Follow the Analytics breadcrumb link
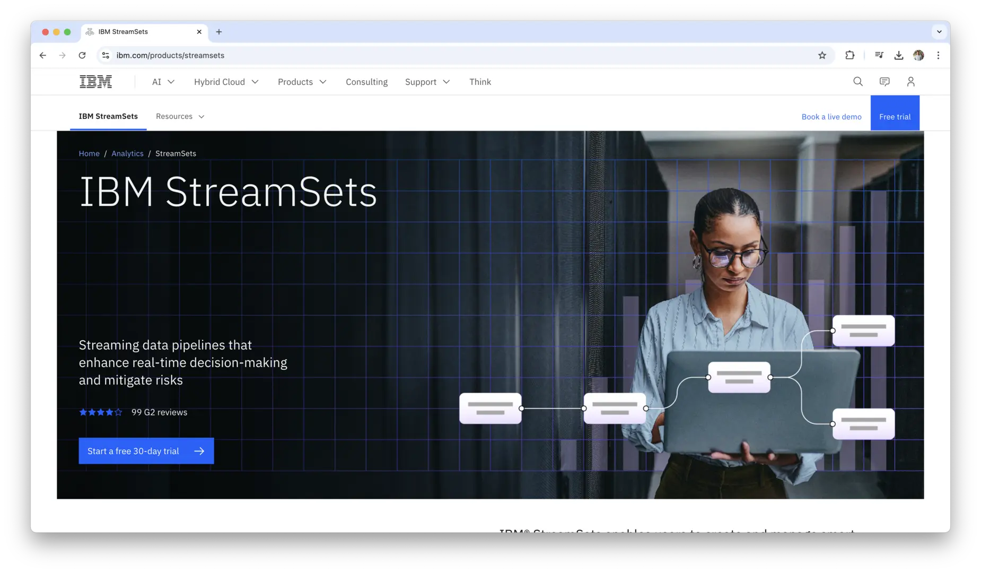This screenshot has width=981, height=573. [x=127, y=153]
